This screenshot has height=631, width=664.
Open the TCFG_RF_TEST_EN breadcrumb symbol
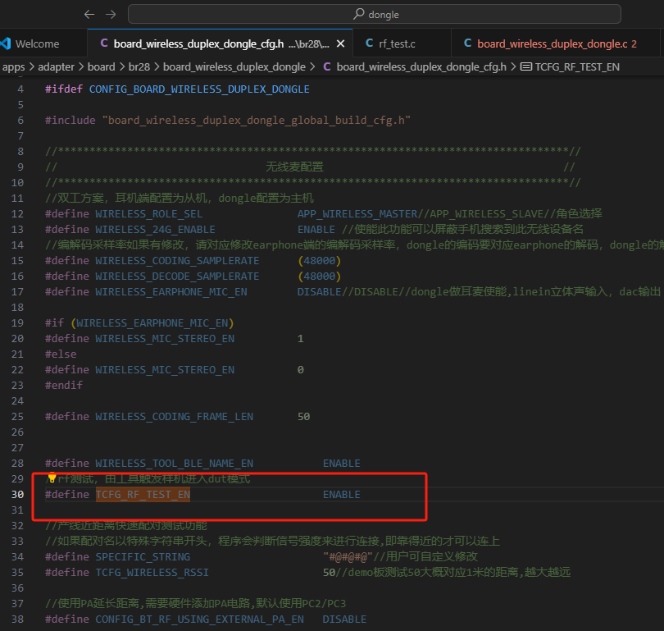(x=577, y=67)
